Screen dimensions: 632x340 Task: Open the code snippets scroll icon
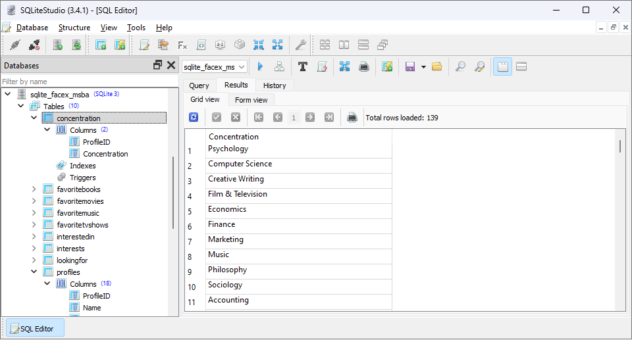[x=201, y=45]
